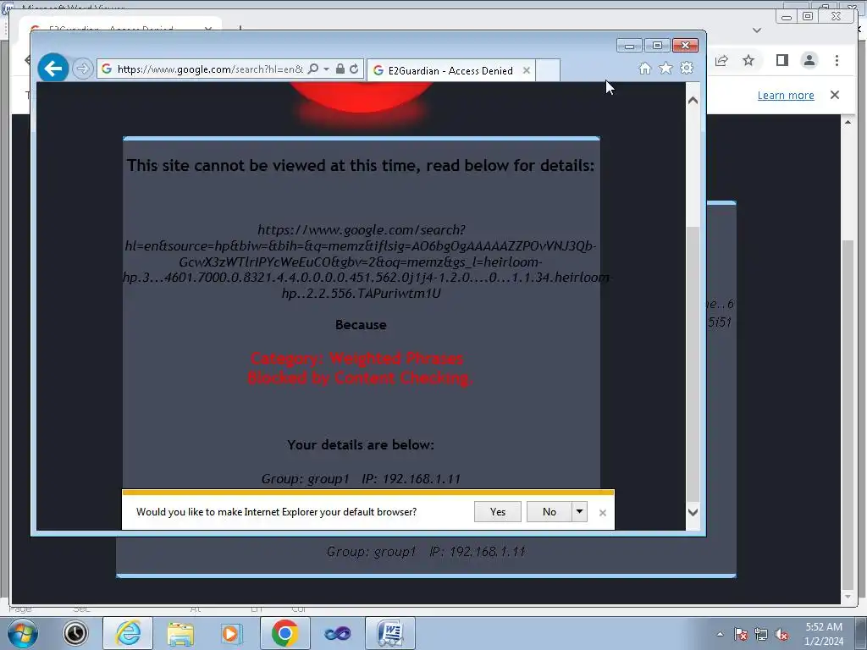Click the search magnifier in IE address bar

[x=313, y=69]
